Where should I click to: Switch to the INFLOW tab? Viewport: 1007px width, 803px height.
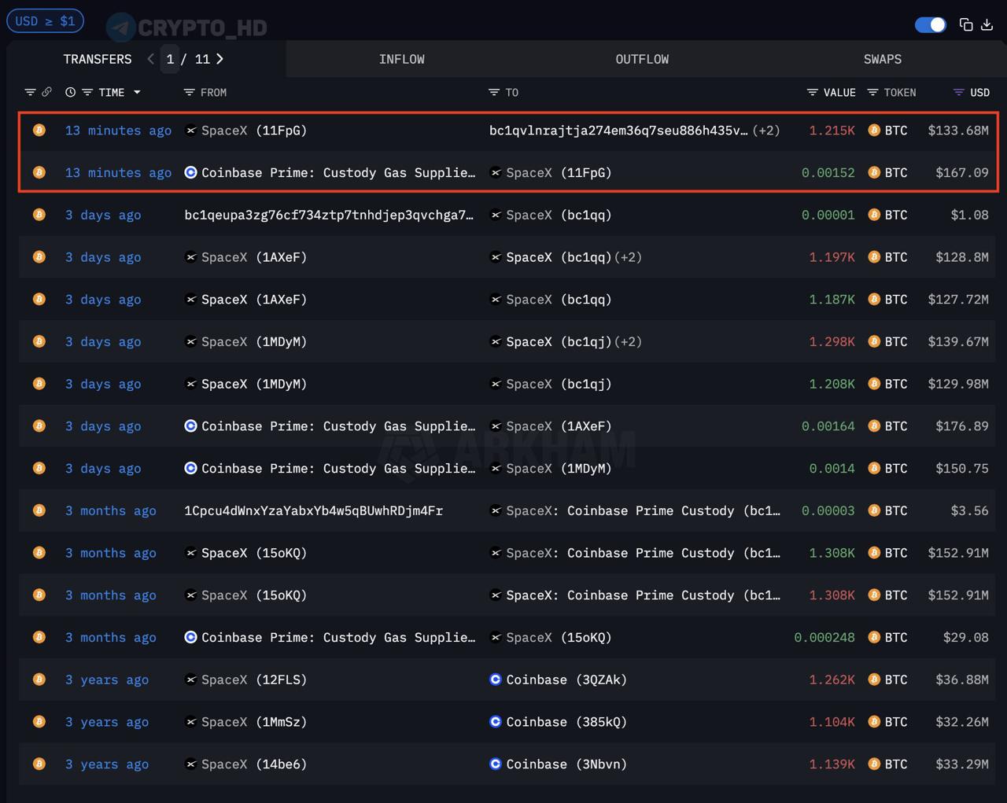coord(401,59)
